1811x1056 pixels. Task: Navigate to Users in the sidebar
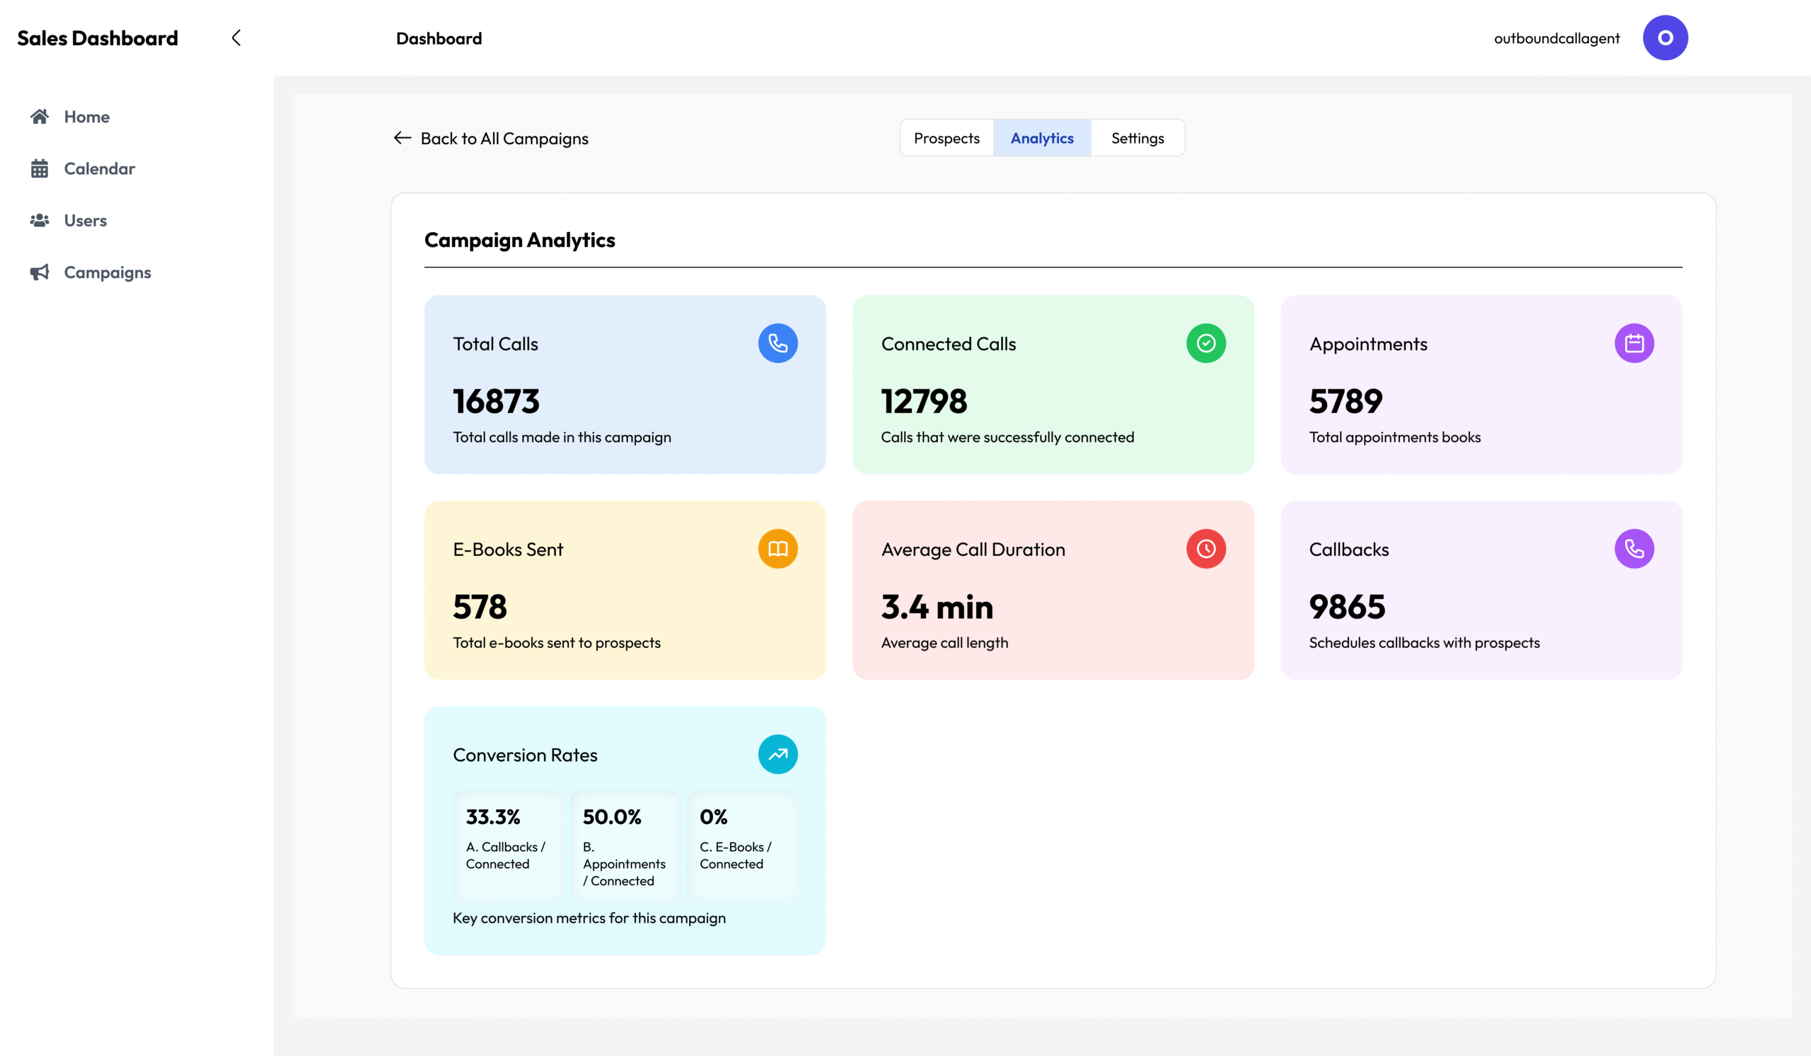tap(85, 221)
